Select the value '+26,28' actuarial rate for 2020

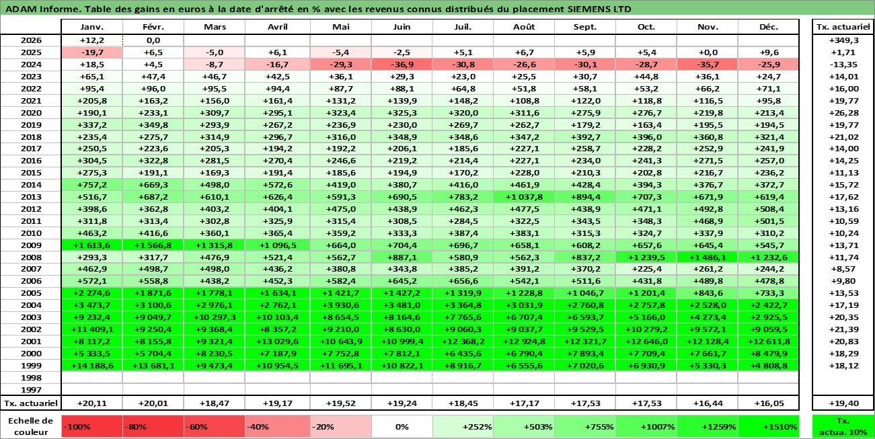tap(843, 113)
